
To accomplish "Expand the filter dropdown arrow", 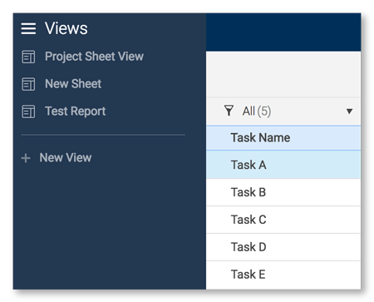I will (349, 111).
